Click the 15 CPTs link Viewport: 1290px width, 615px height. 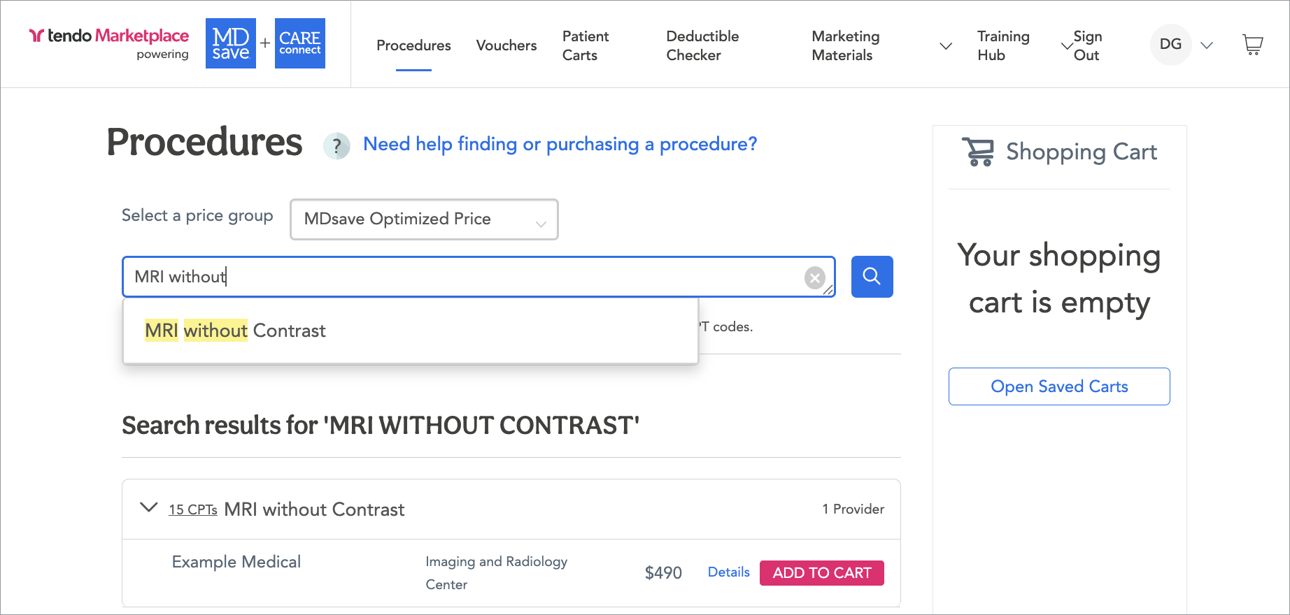[193, 510]
